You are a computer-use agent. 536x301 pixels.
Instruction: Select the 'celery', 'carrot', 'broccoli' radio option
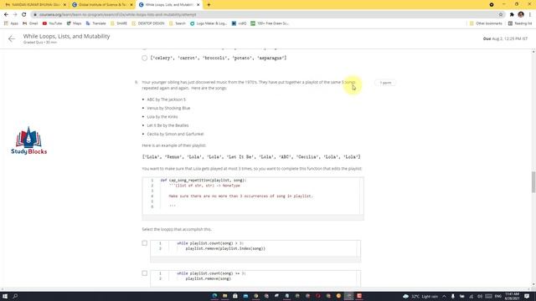pyautogui.click(x=145, y=58)
